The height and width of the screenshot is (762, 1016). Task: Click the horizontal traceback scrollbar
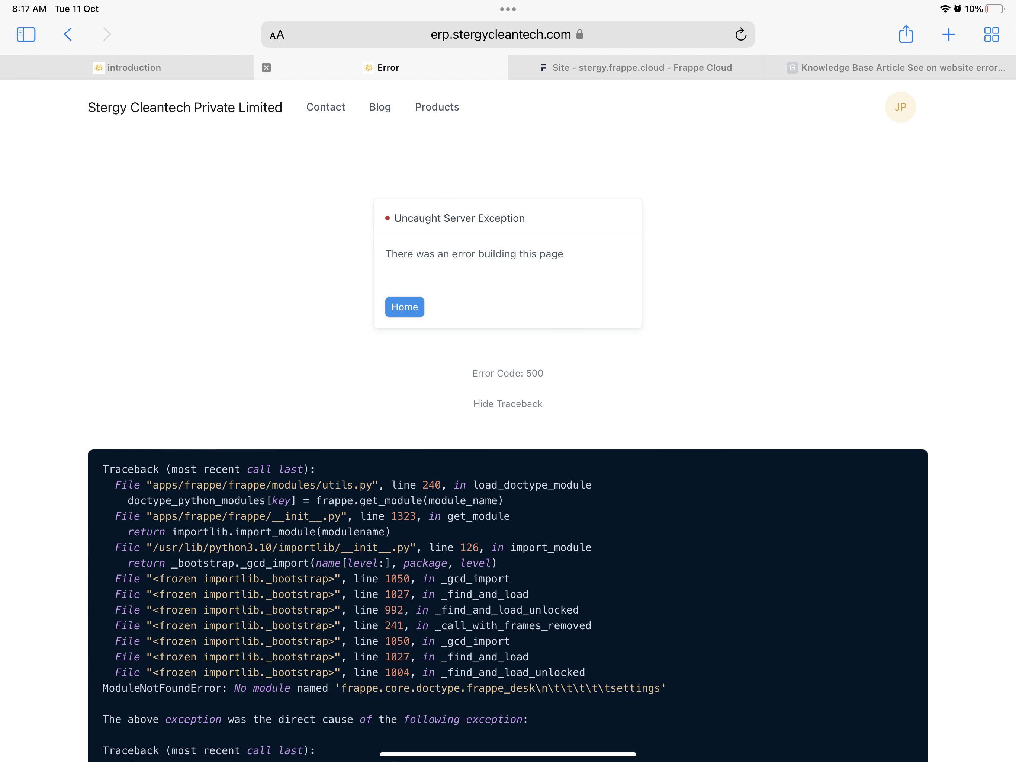(508, 754)
